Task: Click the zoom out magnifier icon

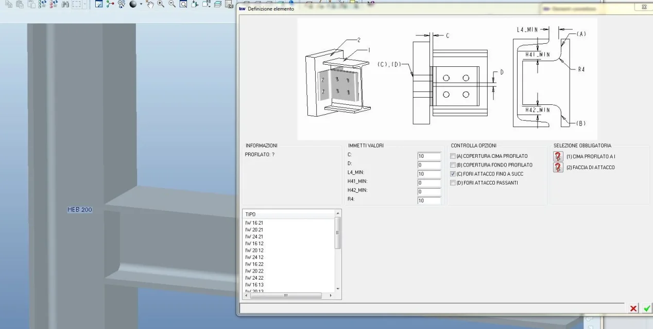Action: coord(172,4)
